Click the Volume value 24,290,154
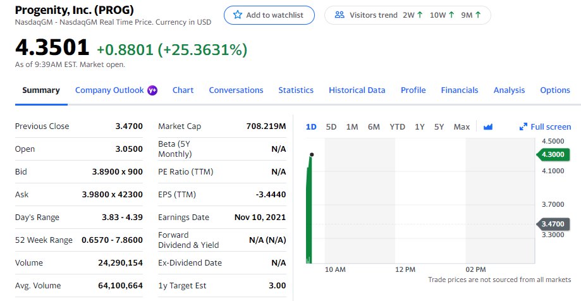This screenshot has width=581, height=301. pos(120,263)
